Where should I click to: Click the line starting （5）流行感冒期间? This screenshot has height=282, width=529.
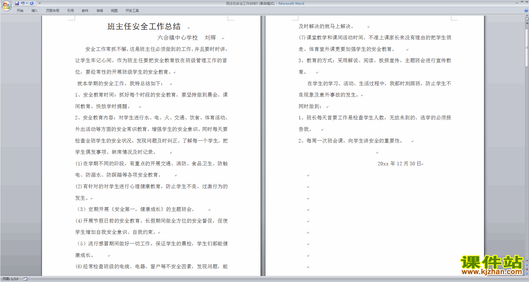[152, 244]
